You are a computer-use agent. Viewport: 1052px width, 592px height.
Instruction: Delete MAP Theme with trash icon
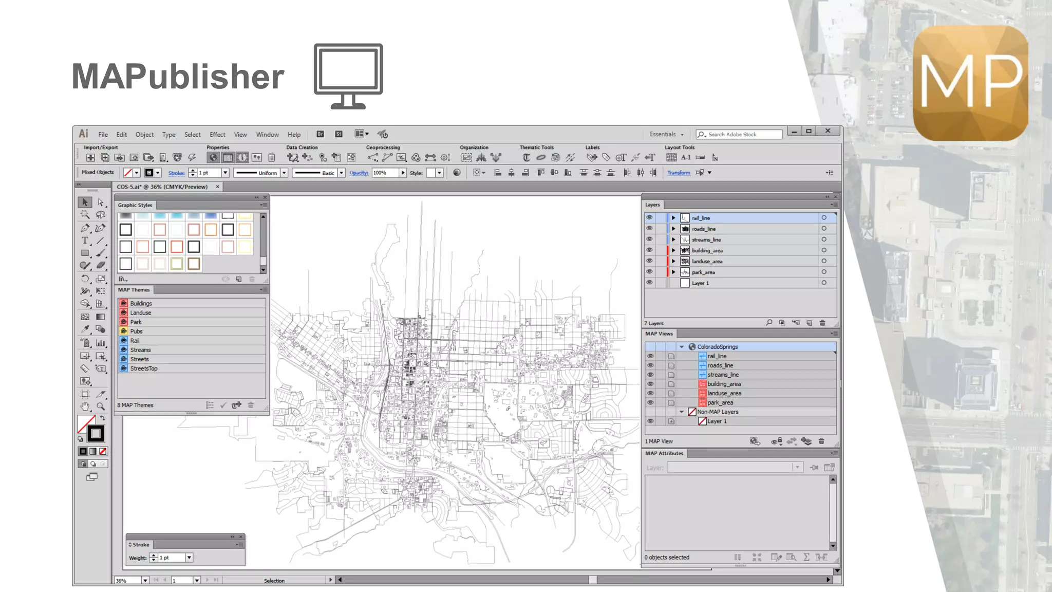[251, 405]
